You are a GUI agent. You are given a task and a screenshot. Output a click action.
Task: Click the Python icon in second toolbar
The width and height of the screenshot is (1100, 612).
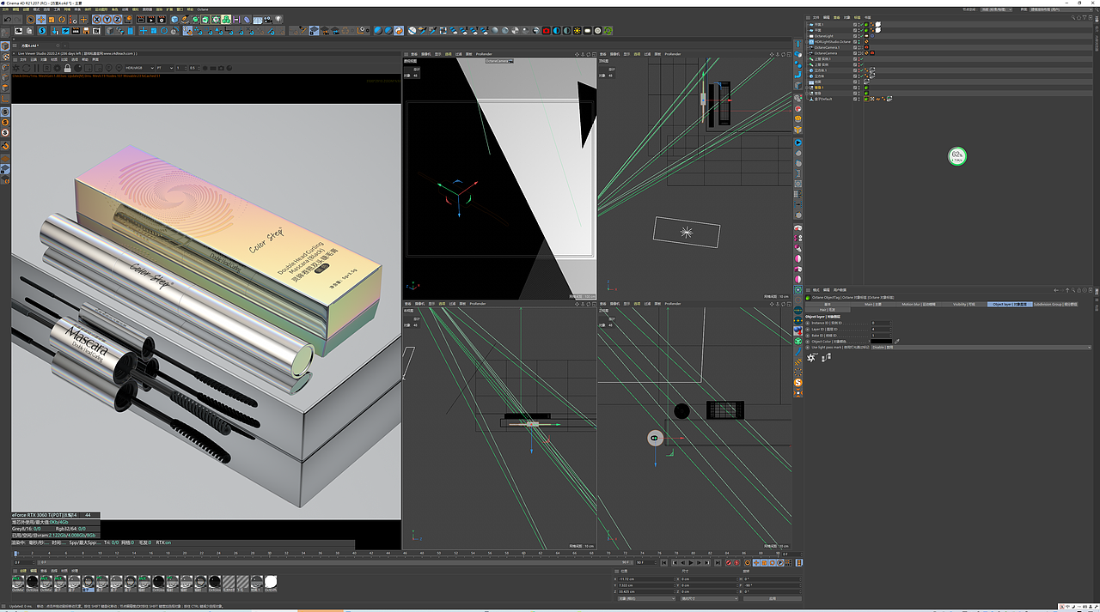(x=399, y=31)
